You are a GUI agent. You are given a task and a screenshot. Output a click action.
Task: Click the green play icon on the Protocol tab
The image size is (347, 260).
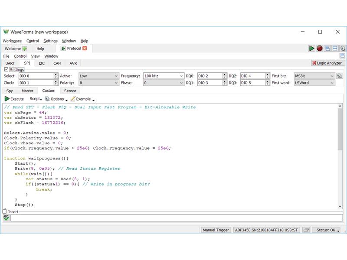pos(63,49)
